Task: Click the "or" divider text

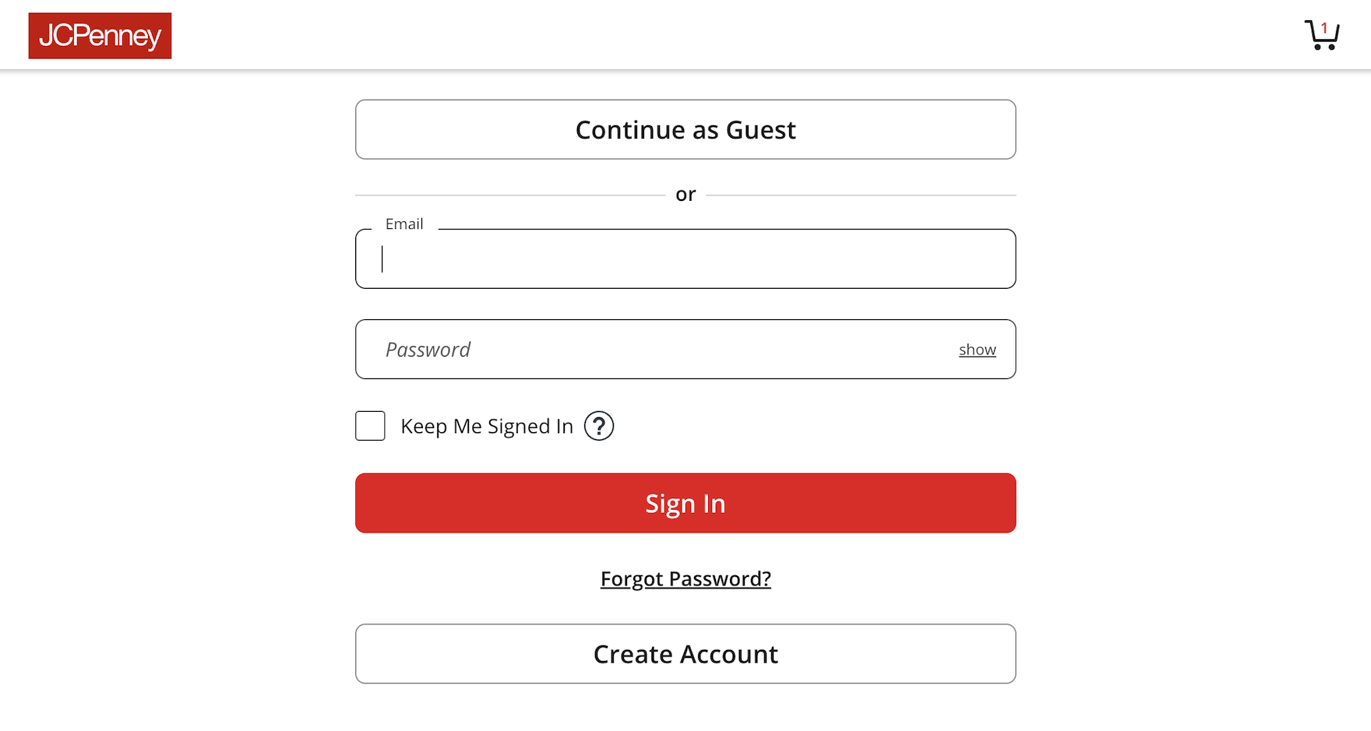Action: point(685,195)
